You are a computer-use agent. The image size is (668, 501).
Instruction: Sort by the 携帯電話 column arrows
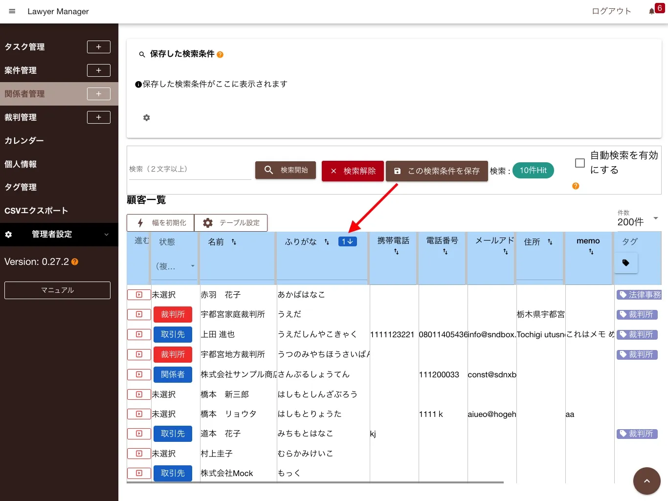[396, 252]
